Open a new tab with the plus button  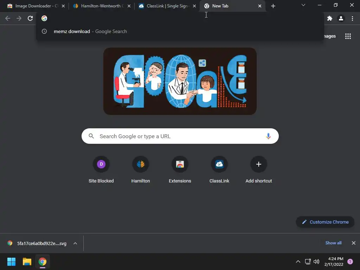coord(273,6)
